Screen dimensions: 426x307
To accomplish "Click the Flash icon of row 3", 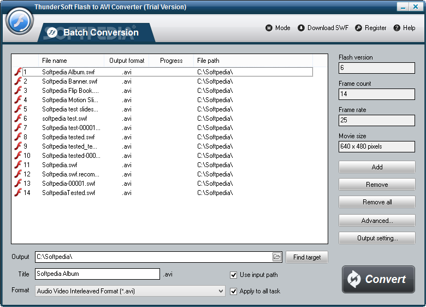I will pos(18,91).
